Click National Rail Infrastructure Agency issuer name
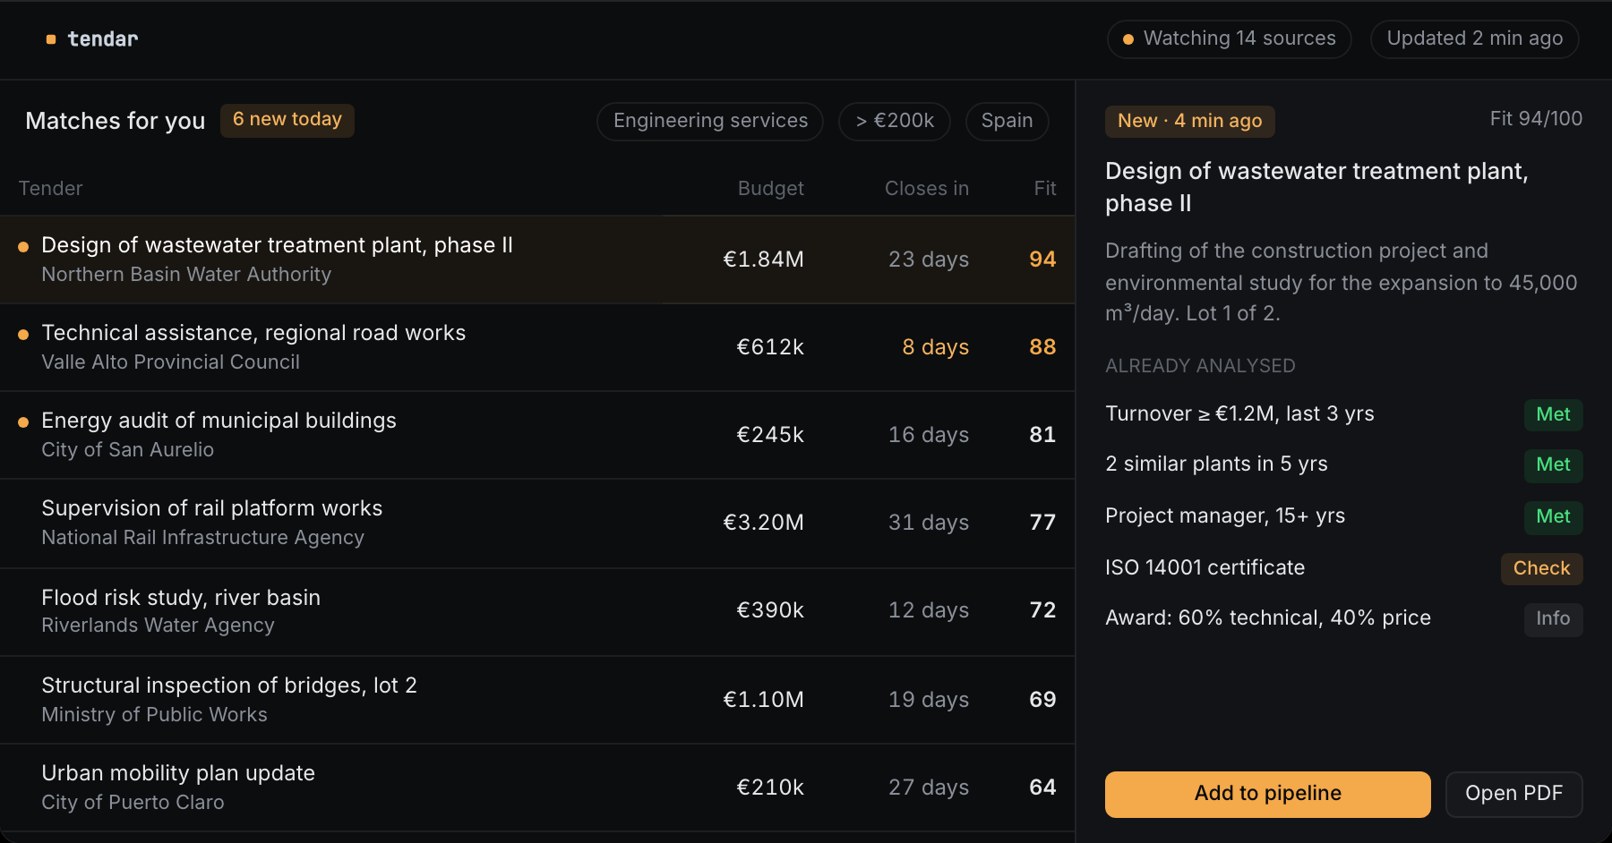 (203, 538)
